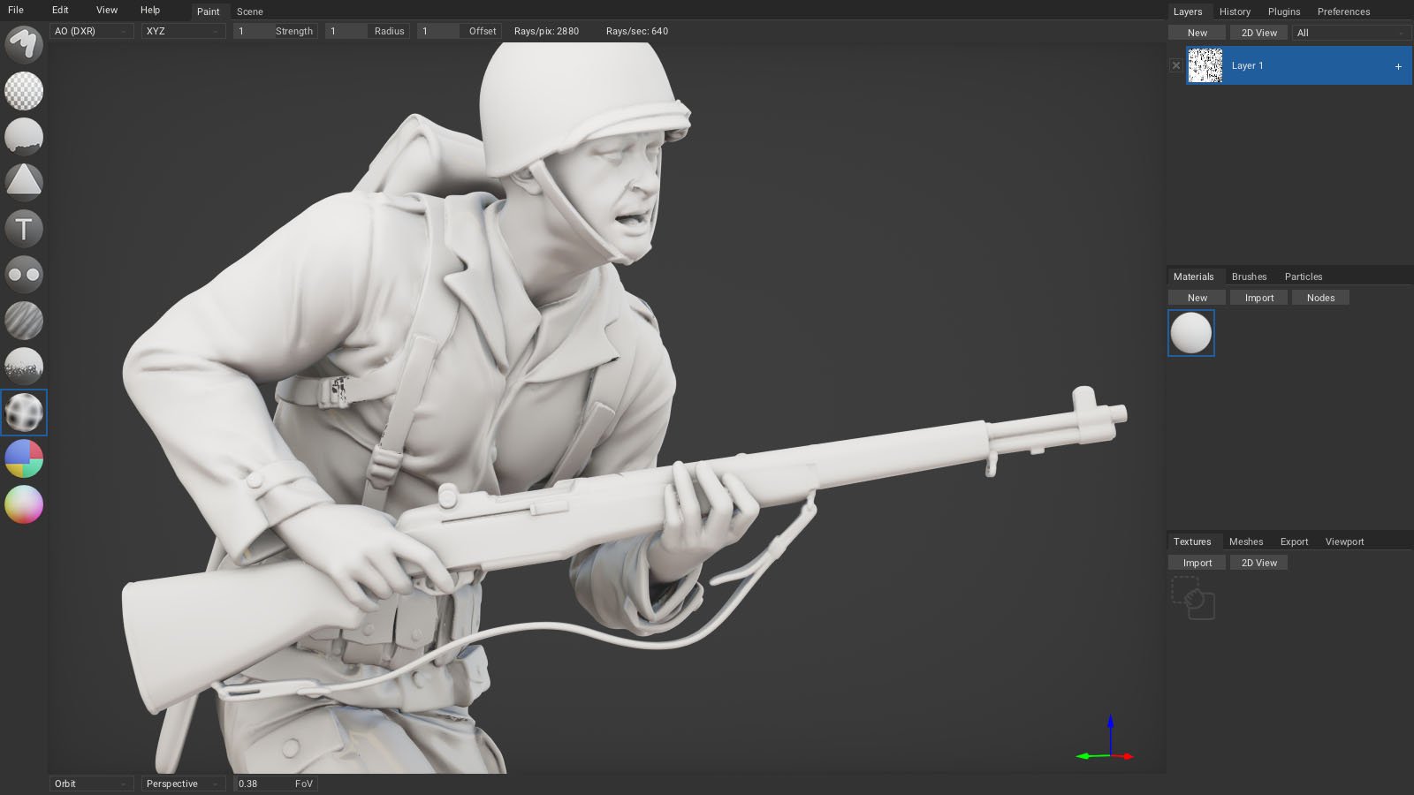This screenshot has height=795, width=1414.
Task: Select the Decal tool
Action: click(24, 182)
